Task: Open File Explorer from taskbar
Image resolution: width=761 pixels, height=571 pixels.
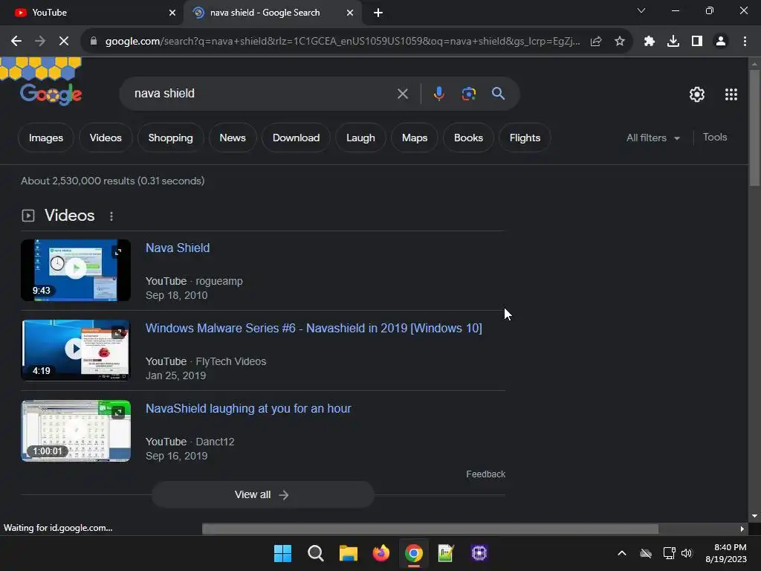Action: (348, 553)
